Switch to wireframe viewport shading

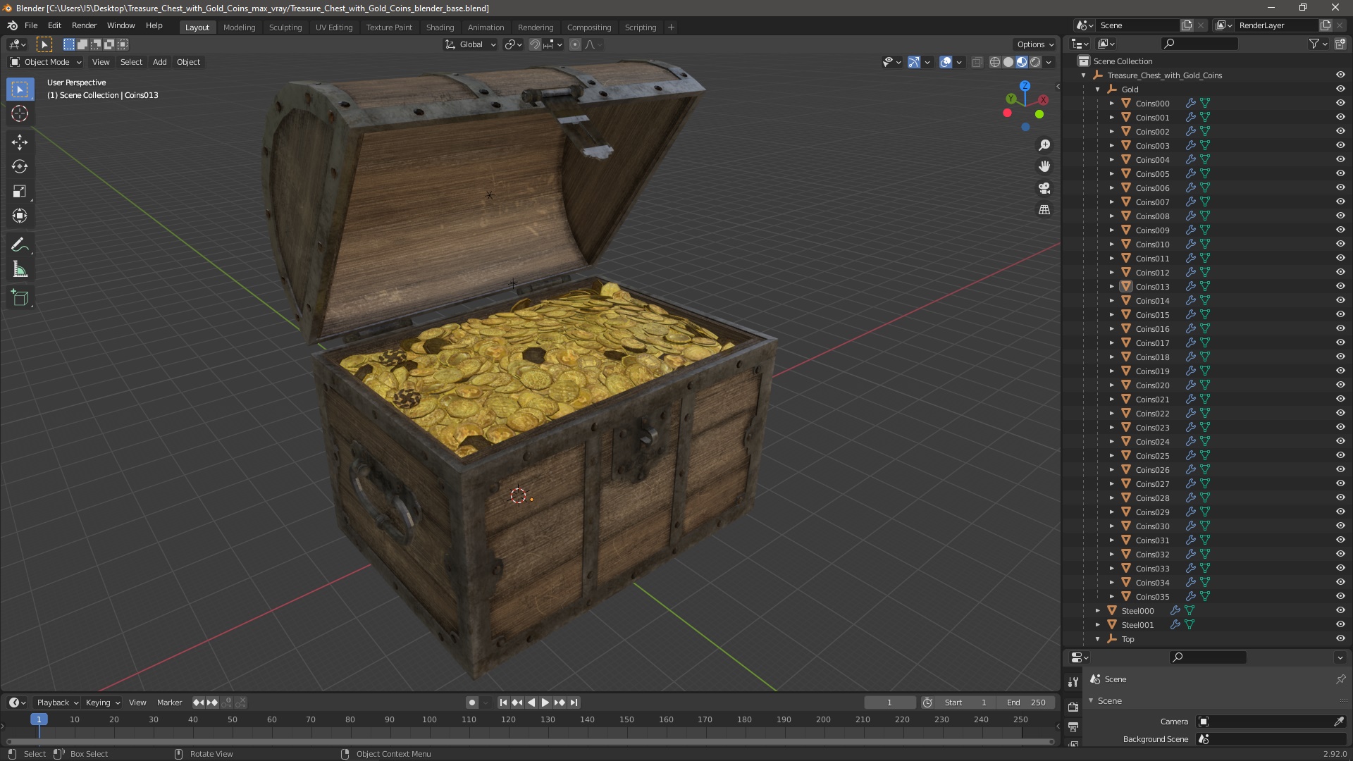click(x=994, y=62)
